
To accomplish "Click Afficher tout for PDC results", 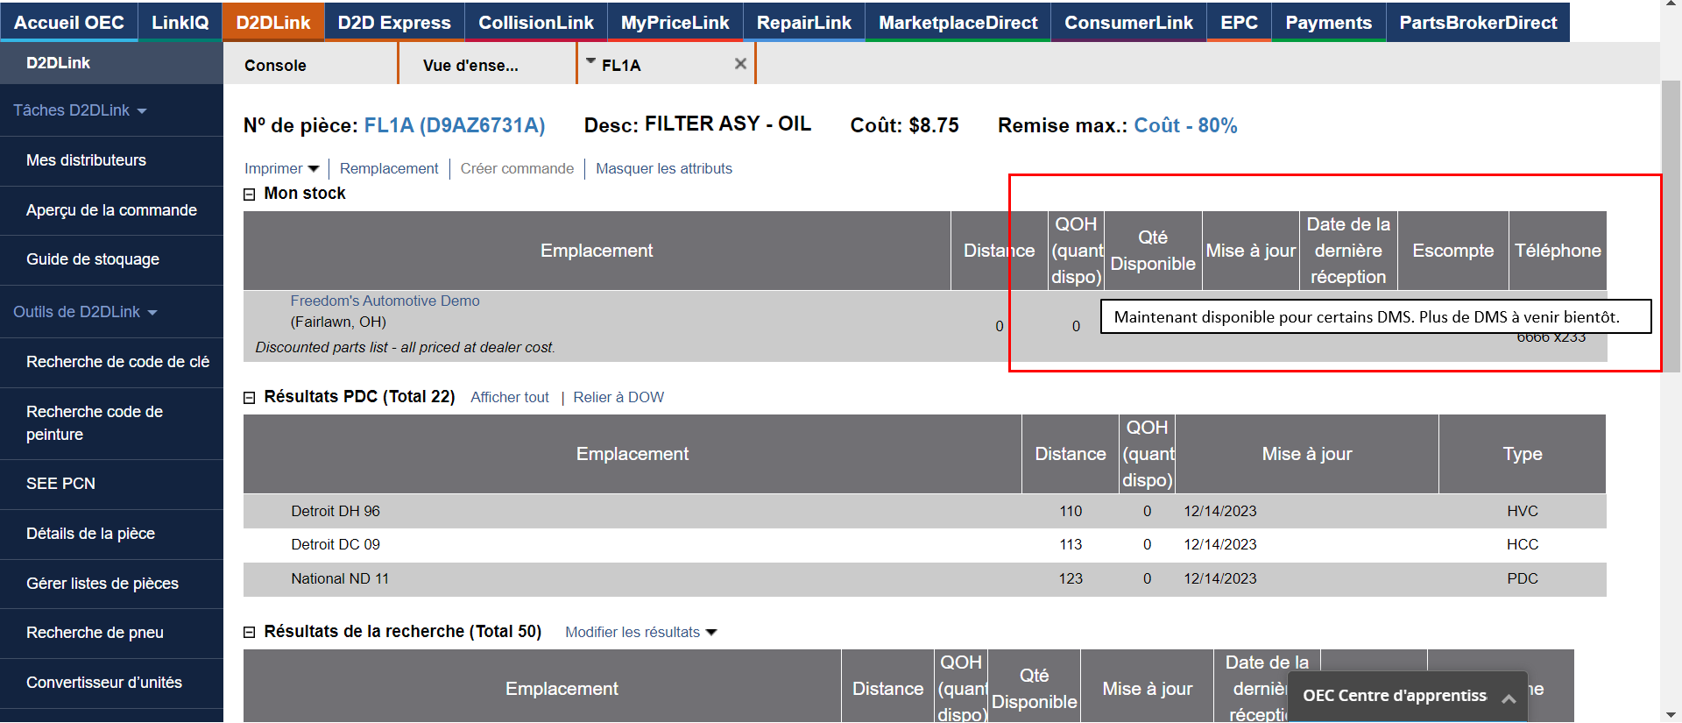I will click(509, 398).
